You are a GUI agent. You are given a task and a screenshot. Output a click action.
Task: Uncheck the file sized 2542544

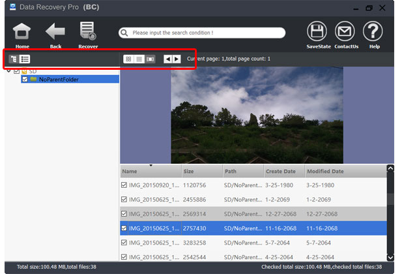tap(124, 257)
